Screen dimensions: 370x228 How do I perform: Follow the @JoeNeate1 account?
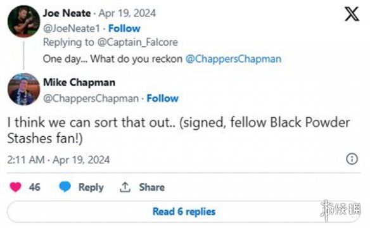(x=124, y=28)
